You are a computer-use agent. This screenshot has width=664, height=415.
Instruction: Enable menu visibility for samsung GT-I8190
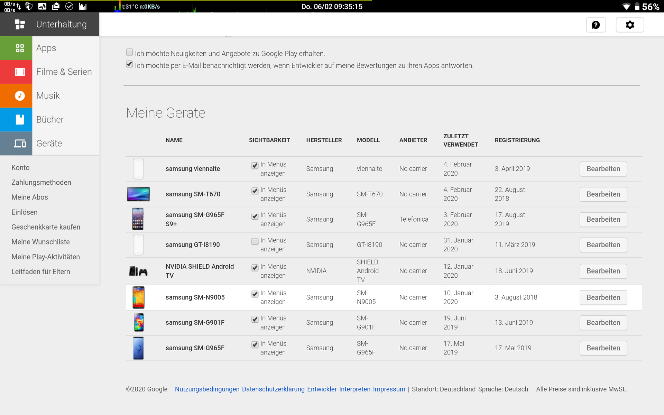pyautogui.click(x=255, y=241)
